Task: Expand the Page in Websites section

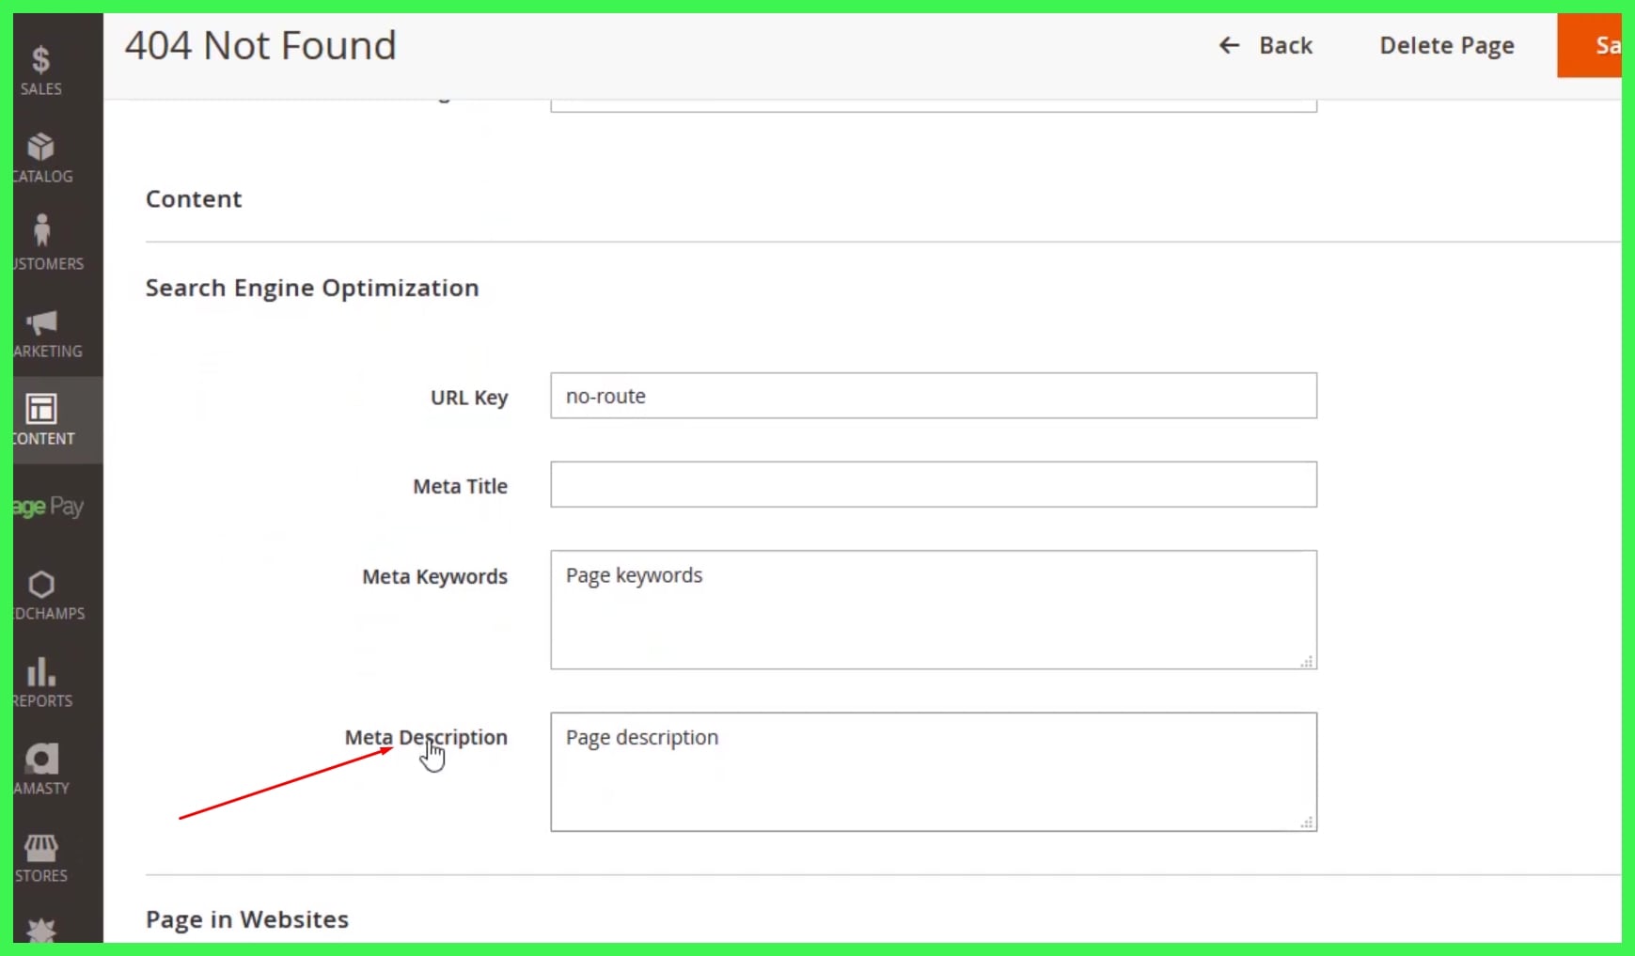Action: [x=247, y=918]
